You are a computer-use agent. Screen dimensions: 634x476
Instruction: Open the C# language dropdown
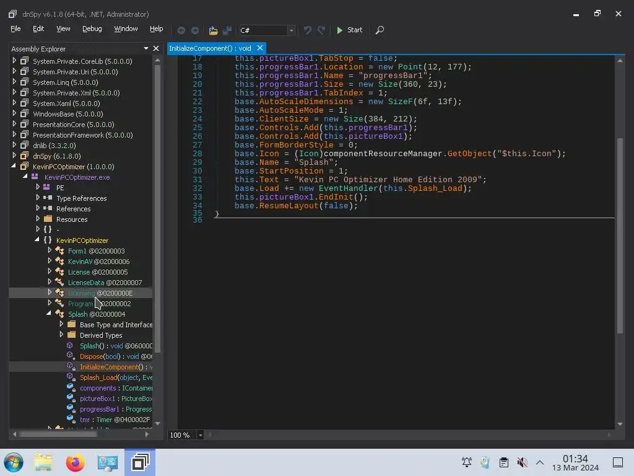291,30
